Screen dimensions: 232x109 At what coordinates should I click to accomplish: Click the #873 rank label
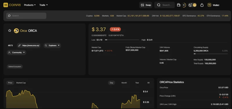10,46
